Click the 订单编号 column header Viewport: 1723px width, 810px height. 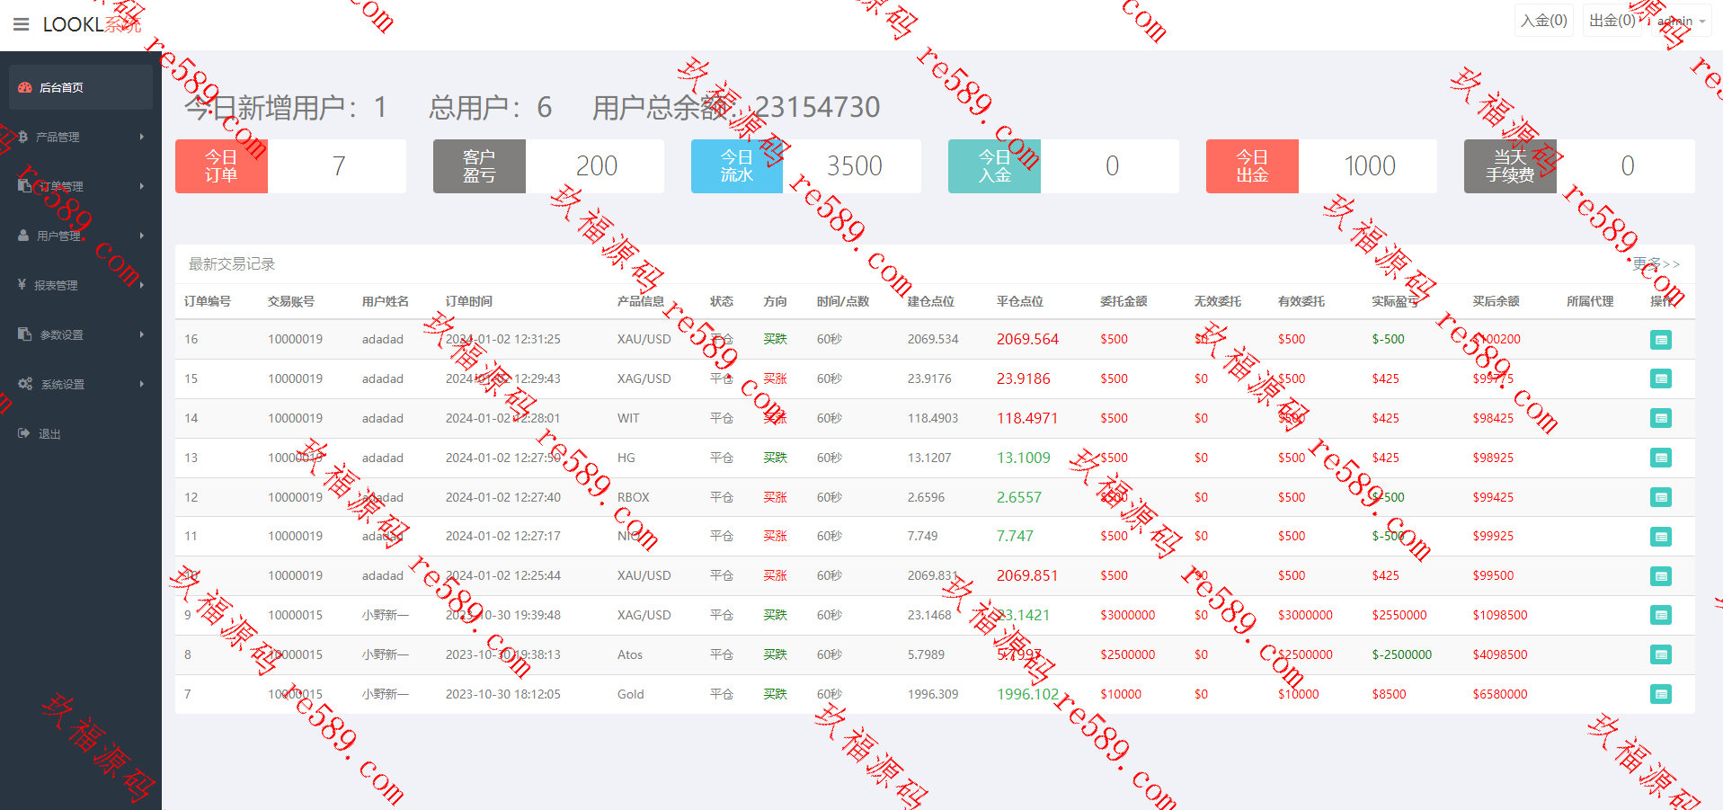(208, 301)
